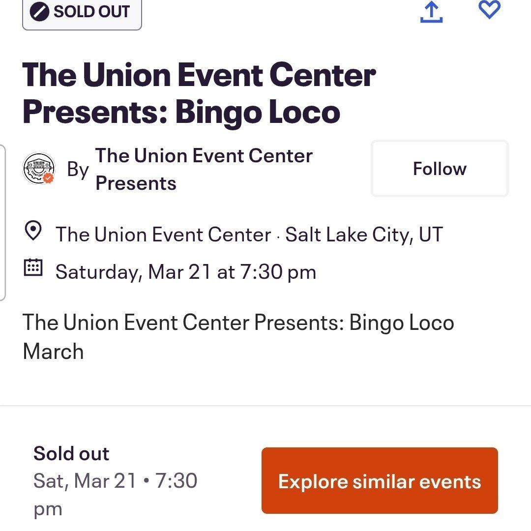Image resolution: width=531 pixels, height=531 pixels.
Task: Click the SOLD OUT badge icon
Action: click(x=39, y=11)
